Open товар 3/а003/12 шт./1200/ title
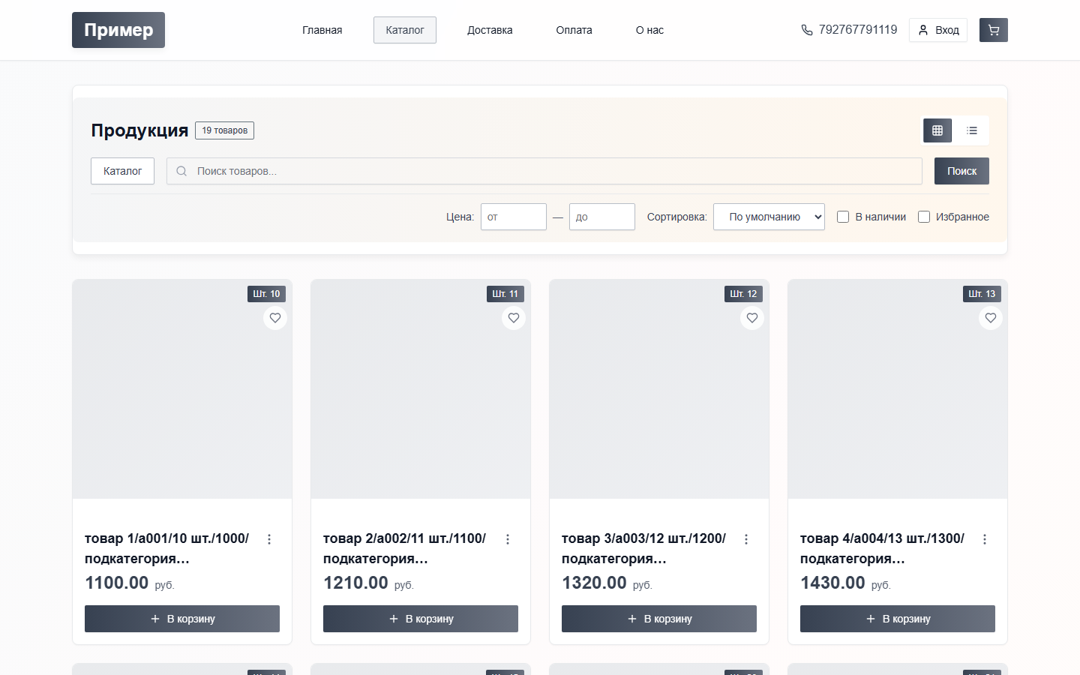This screenshot has height=675, width=1080. 644,548
